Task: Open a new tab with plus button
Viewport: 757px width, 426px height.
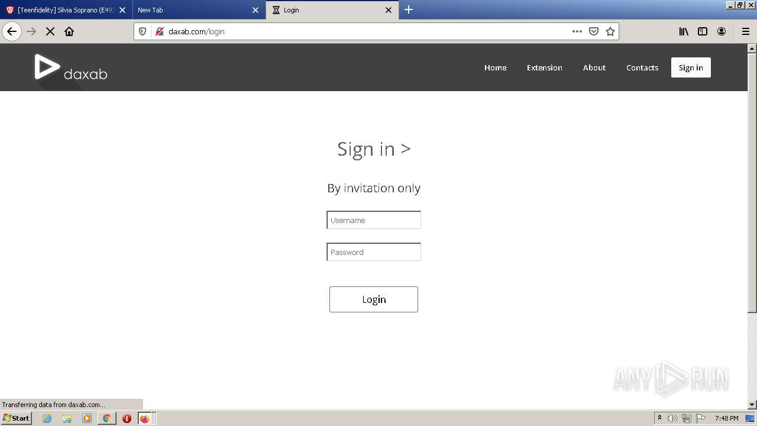Action: pos(409,9)
